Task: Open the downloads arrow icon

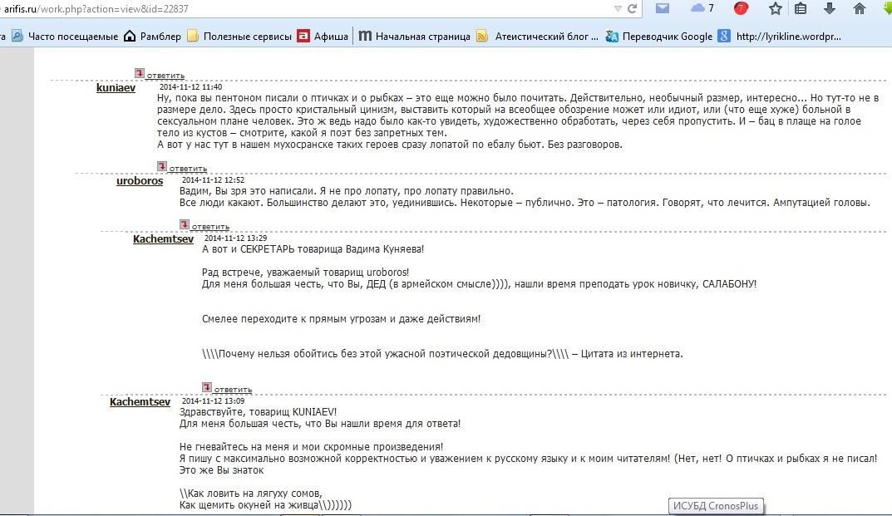Action: [x=830, y=8]
